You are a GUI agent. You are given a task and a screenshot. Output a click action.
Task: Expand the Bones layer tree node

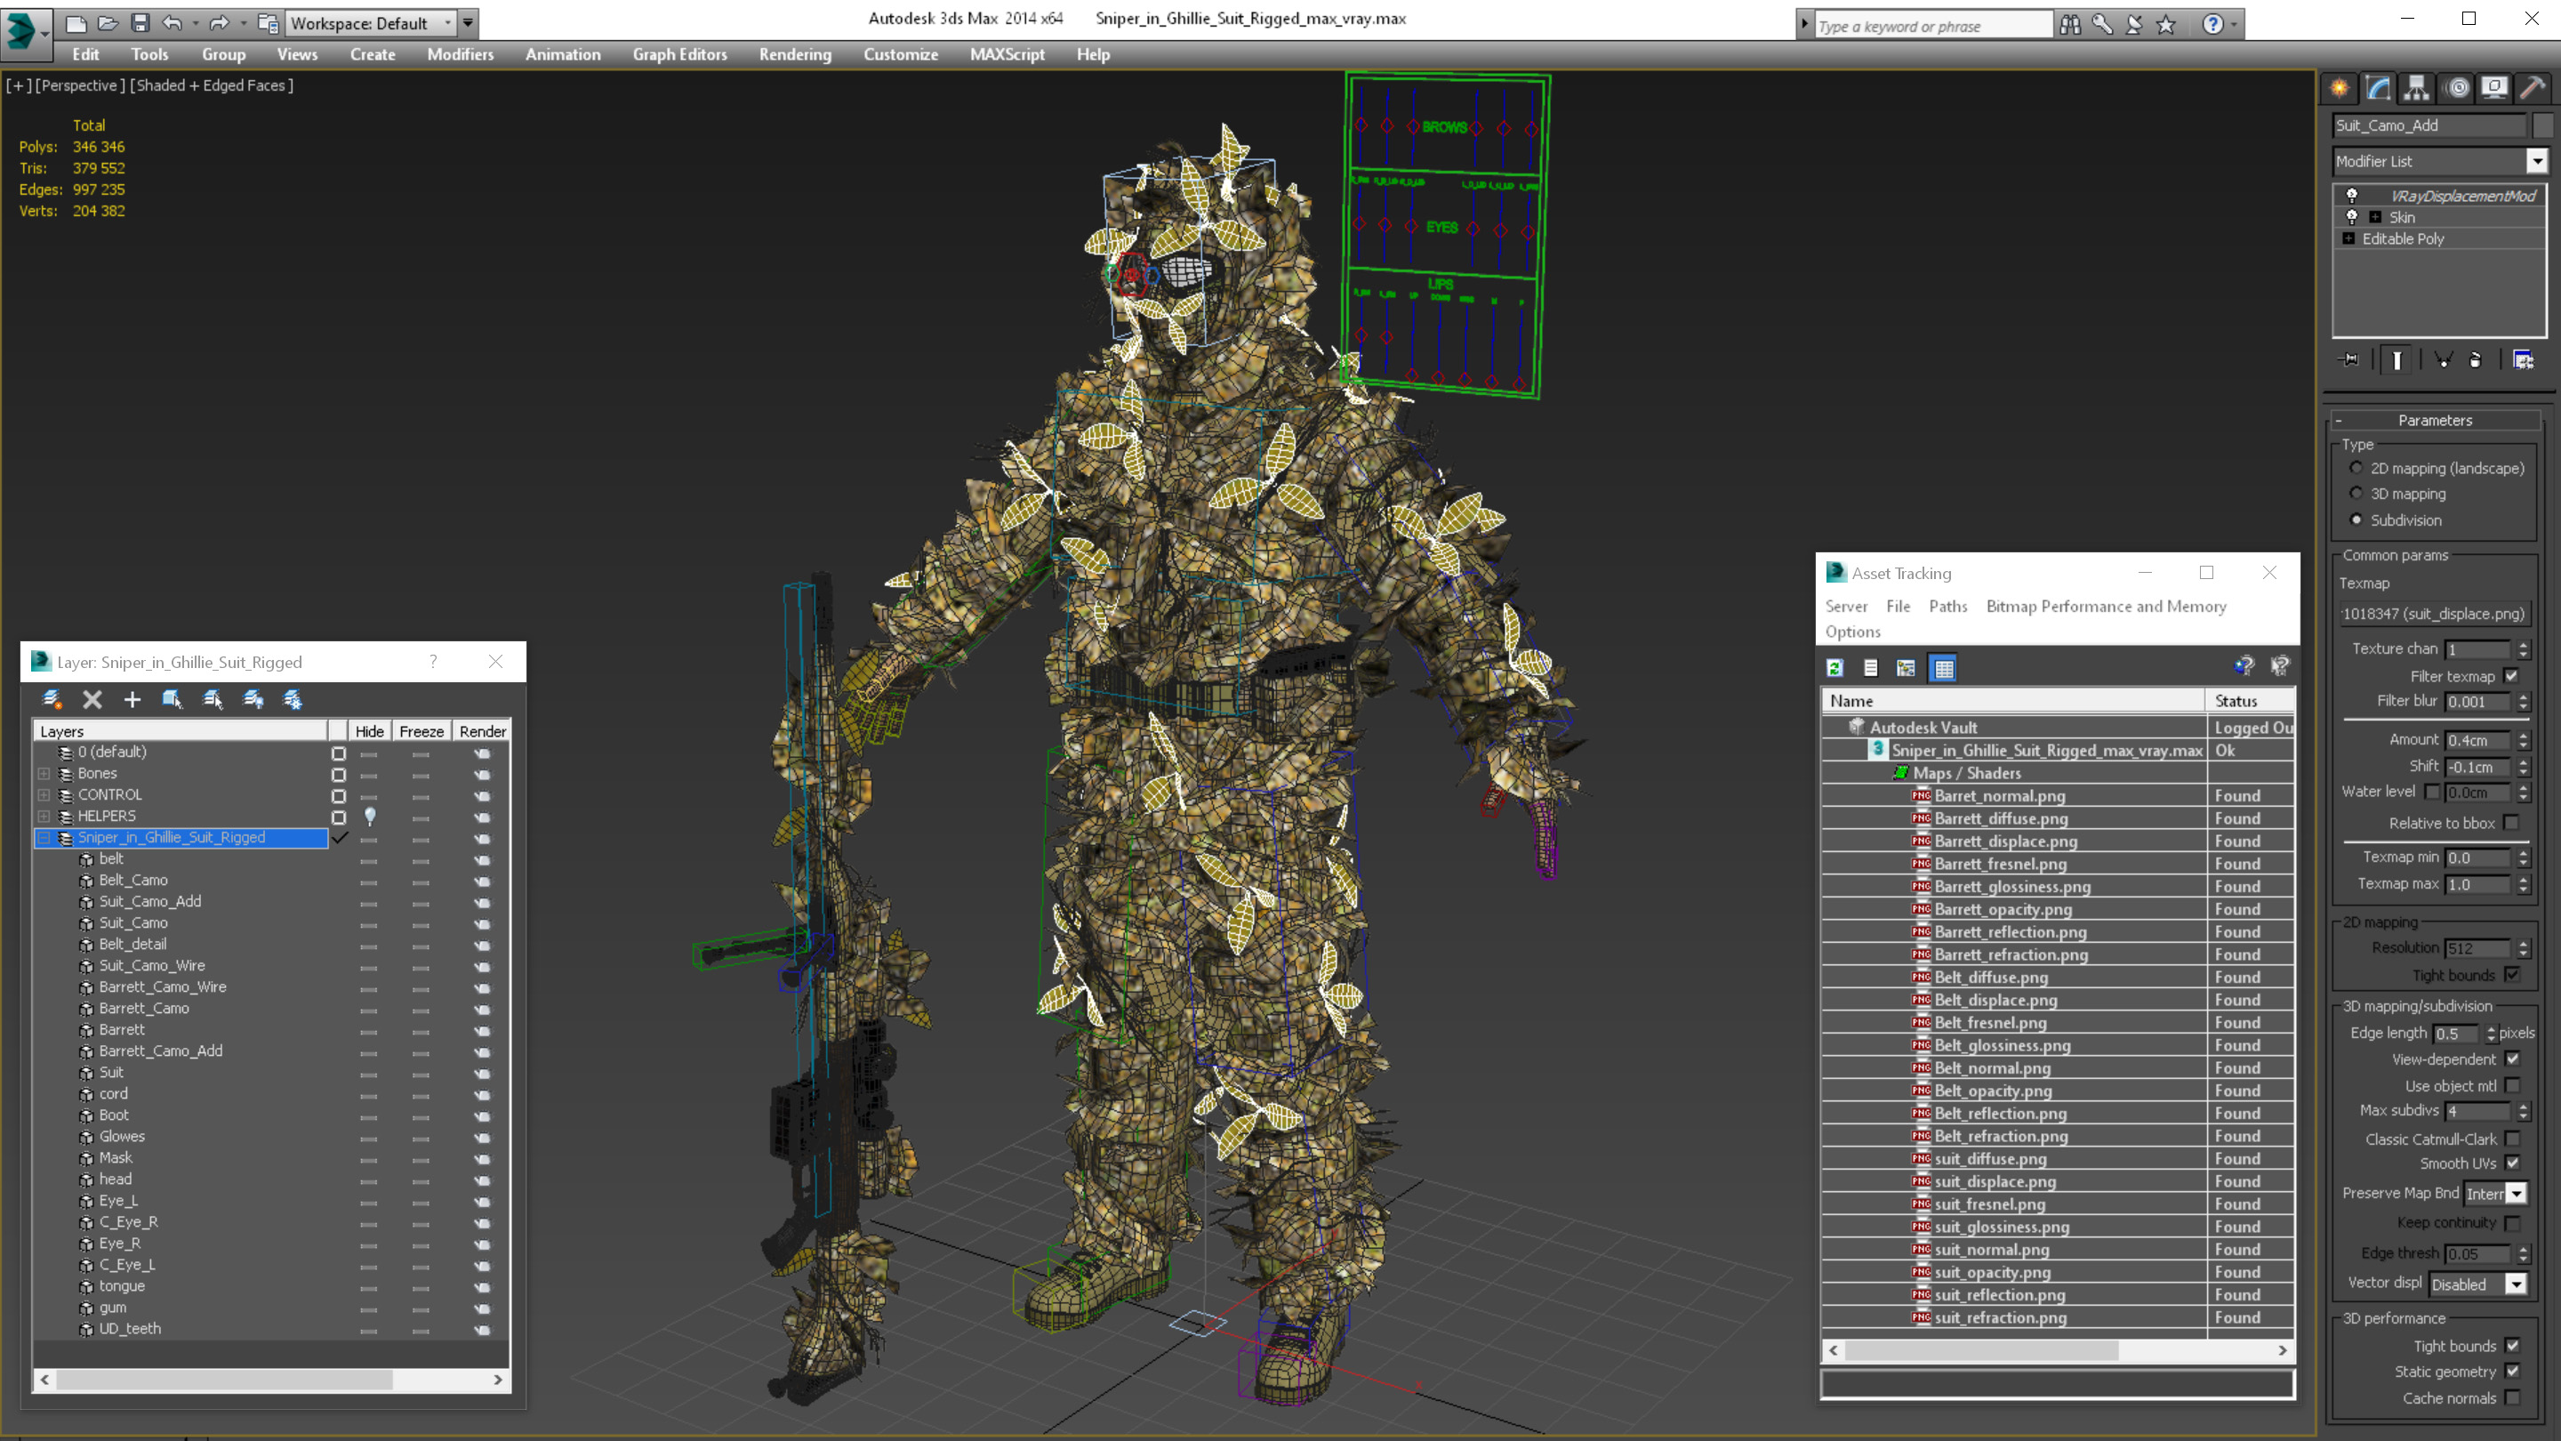[44, 773]
